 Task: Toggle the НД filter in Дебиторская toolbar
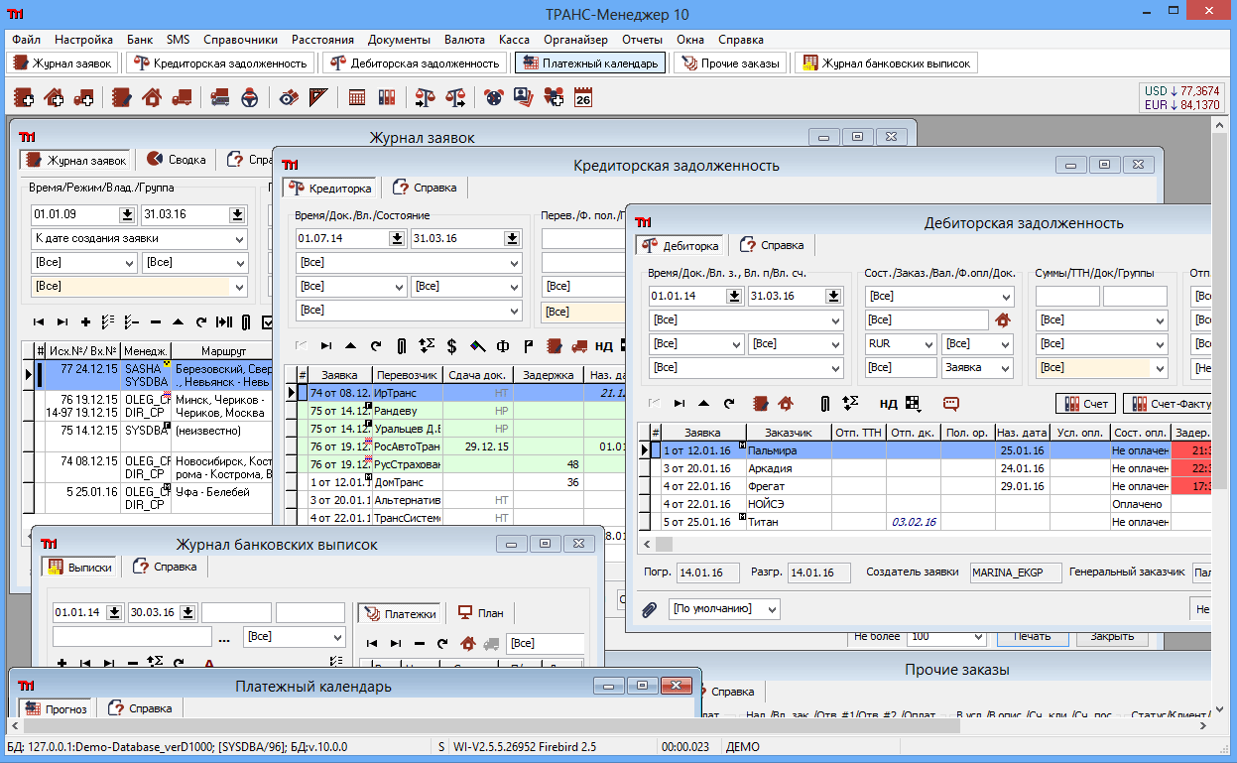(888, 404)
